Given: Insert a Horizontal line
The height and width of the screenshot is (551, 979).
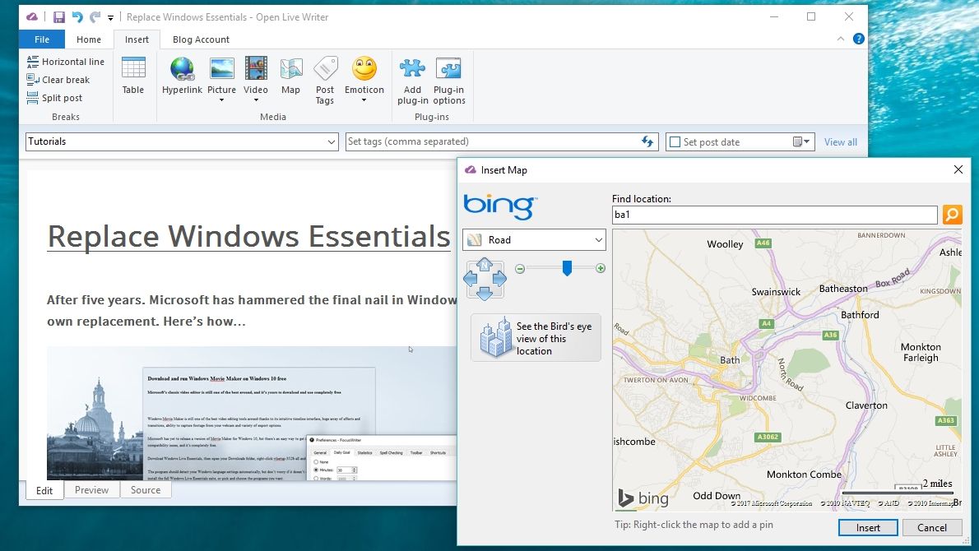Looking at the screenshot, I should pyautogui.click(x=66, y=61).
